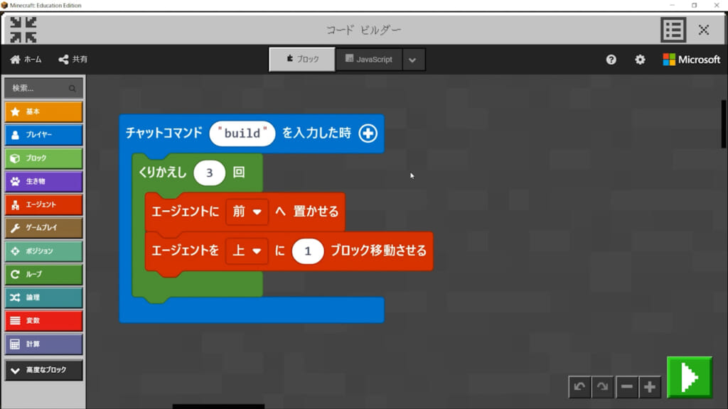Viewport: 728px width, 409px height.
Task: Open the help question mark icon
Action: point(611,60)
